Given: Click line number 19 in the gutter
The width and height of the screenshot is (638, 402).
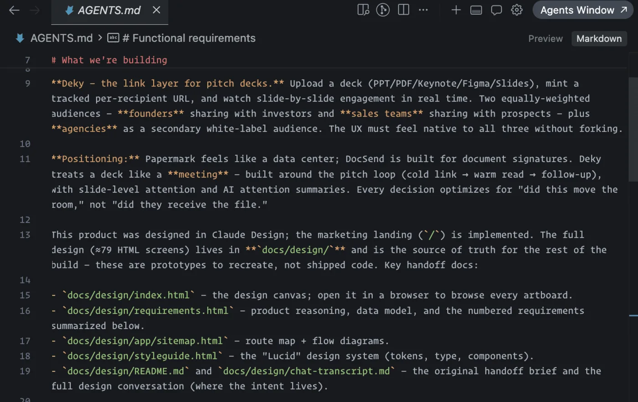Looking at the screenshot, I should click(25, 371).
